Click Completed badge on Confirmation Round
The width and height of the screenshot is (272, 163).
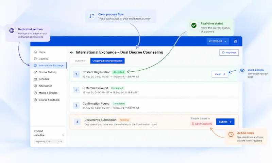119,104
